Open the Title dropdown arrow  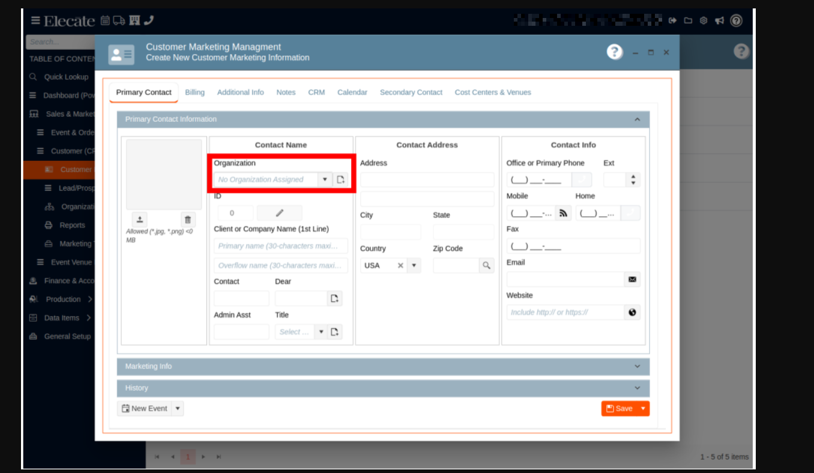point(321,332)
